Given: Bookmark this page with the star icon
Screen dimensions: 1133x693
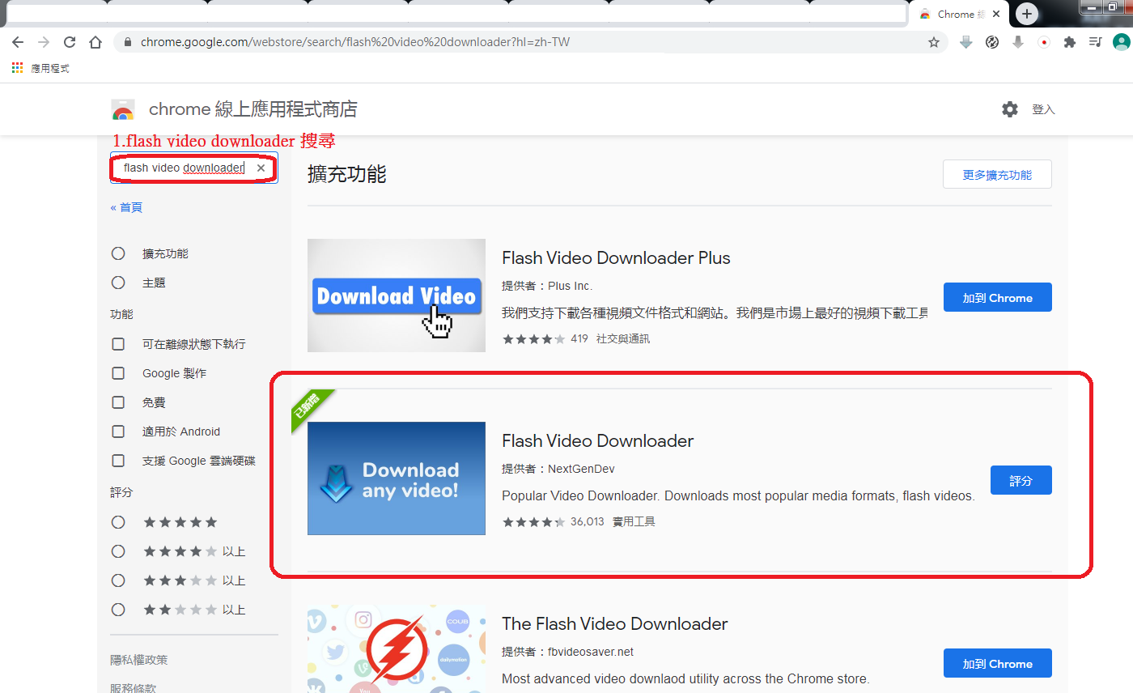Looking at the screenshot, I should pos(933,42).
